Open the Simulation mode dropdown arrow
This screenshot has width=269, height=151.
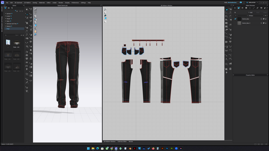pos(257,2)
